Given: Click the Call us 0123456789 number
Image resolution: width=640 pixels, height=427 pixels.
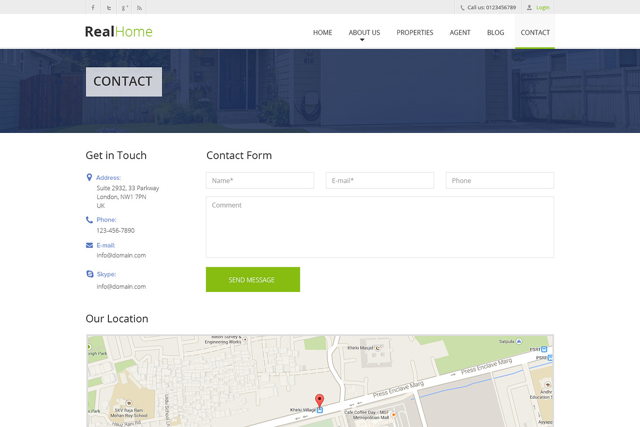Looking at the screenshot, I should tap(492, 7).
